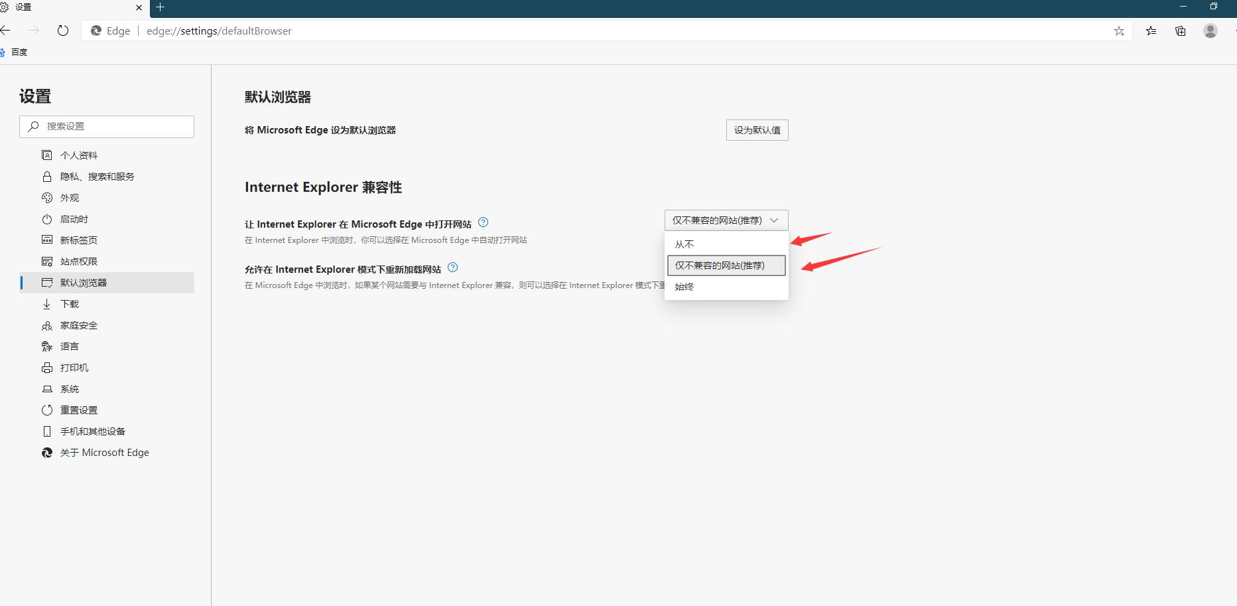
Task: Click the browser back arrow
Action: [x=5, y=31]
